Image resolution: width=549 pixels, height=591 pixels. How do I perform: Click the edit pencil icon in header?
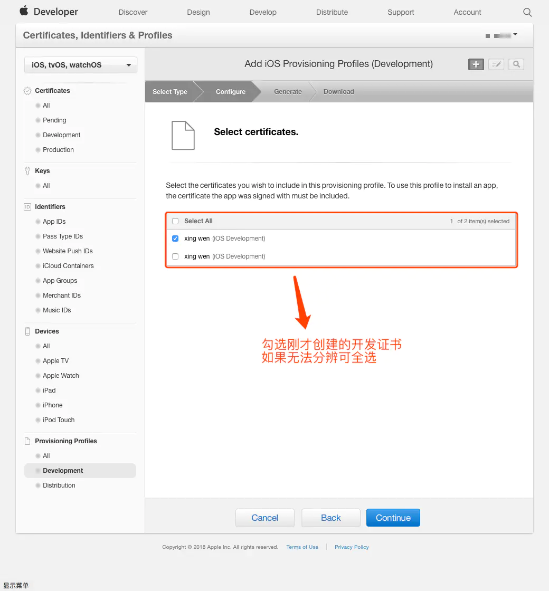tap(496, 64)
